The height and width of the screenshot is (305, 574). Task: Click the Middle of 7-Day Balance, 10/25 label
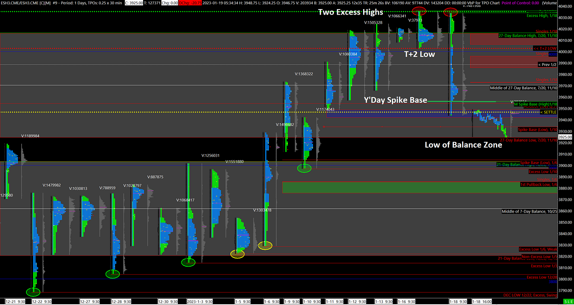click(x=529, y=211)
